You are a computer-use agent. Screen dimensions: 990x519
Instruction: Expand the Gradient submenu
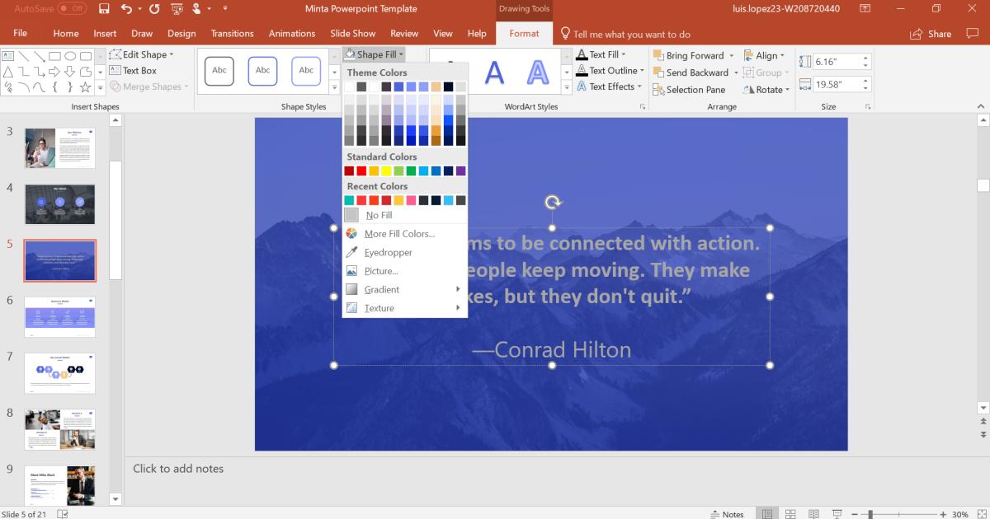381,289
